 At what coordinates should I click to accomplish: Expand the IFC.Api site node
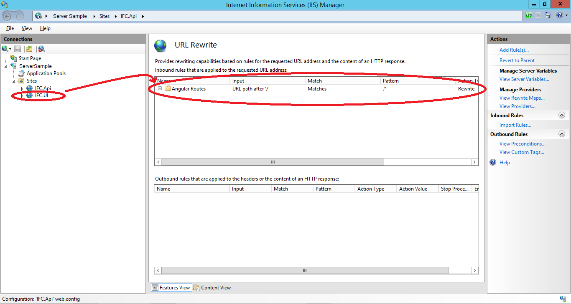22,89
